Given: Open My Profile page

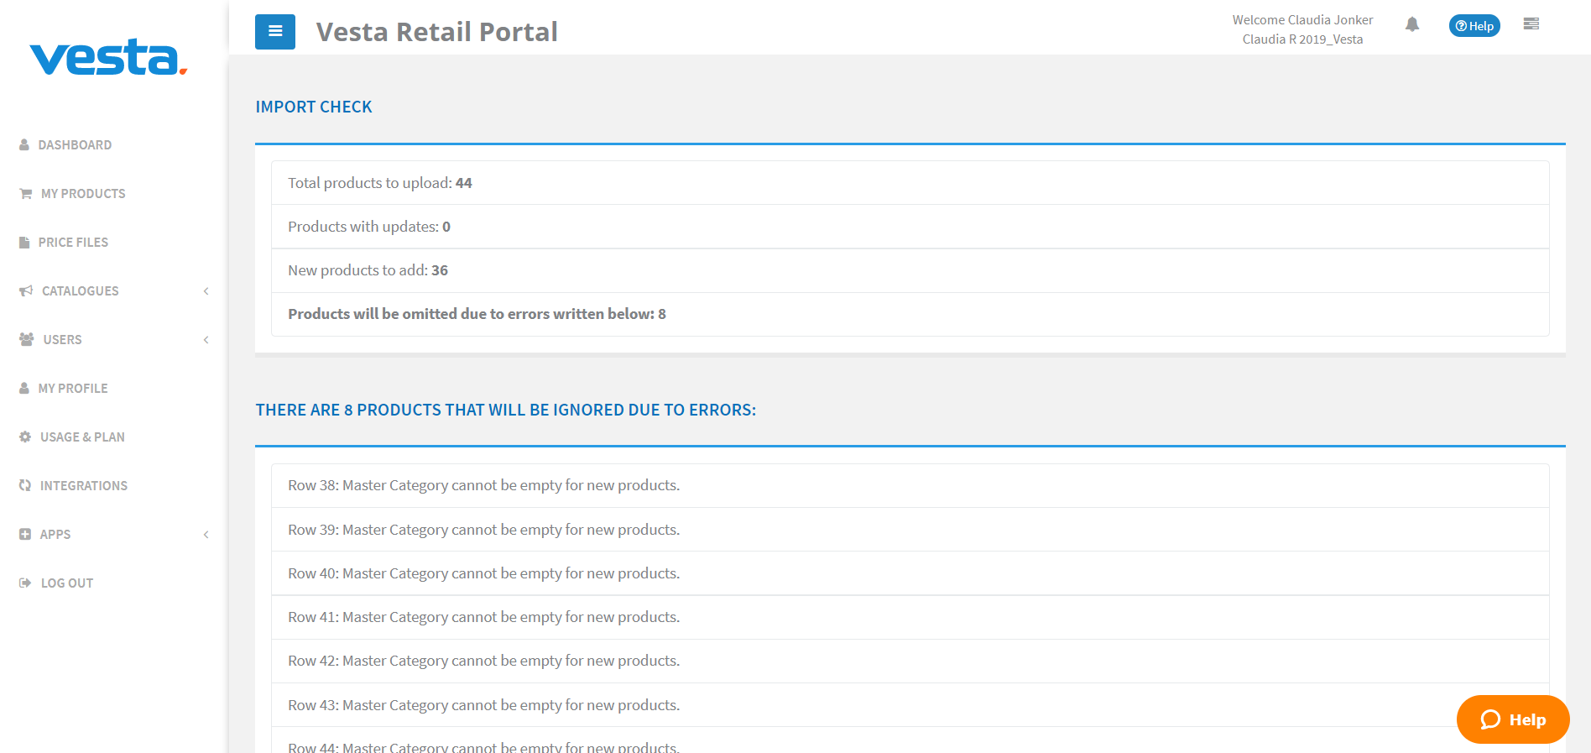Looking at the screenshot, I should (x=73, y=389).
